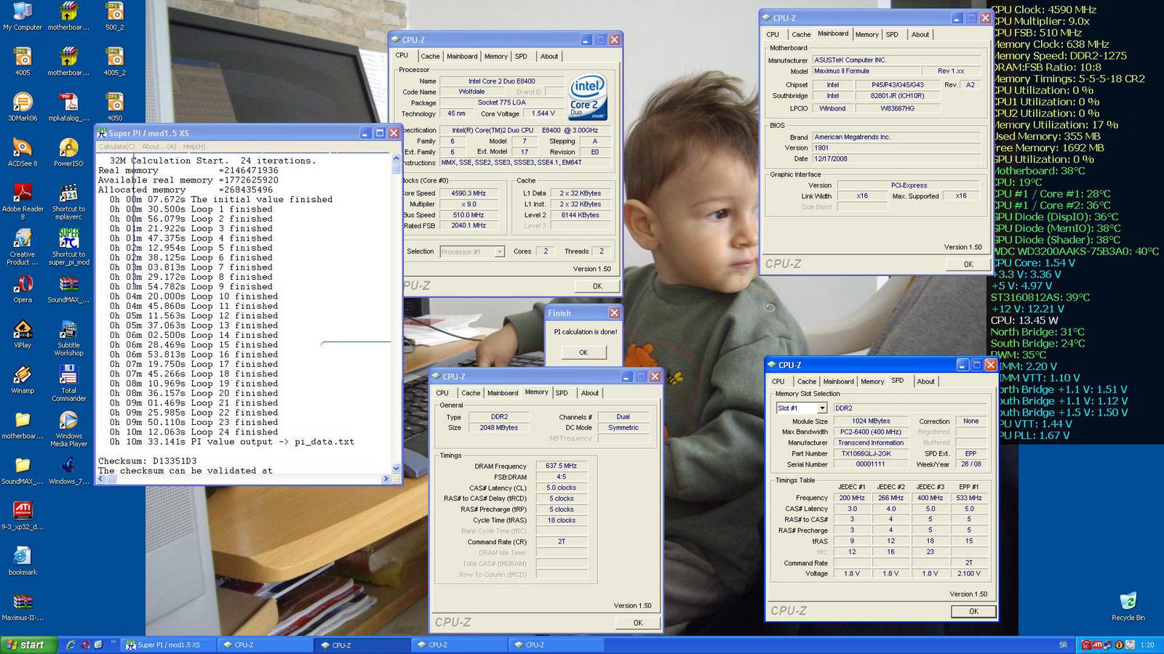Click OK in the Finish dialog
The height and width of the screenshot is (654, 1164).
point(583,352)
